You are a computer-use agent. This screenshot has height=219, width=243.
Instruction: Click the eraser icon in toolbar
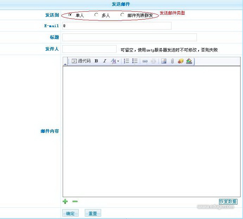click(x=181, y=61)
